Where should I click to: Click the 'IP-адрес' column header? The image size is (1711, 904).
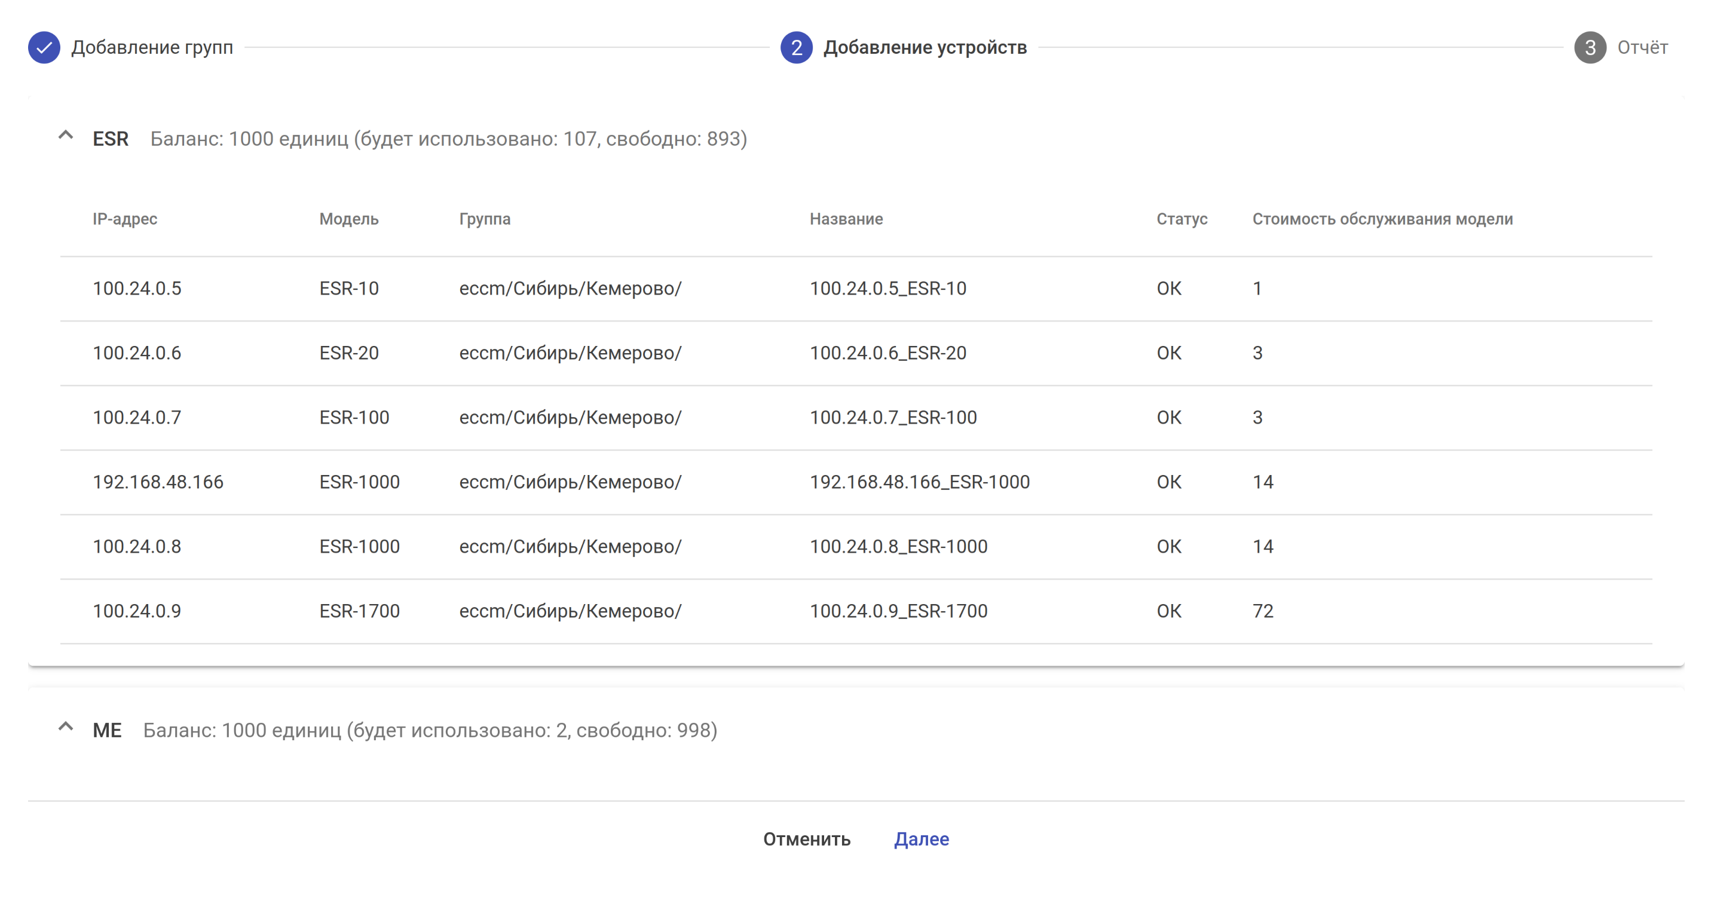[x=125, y=219]
